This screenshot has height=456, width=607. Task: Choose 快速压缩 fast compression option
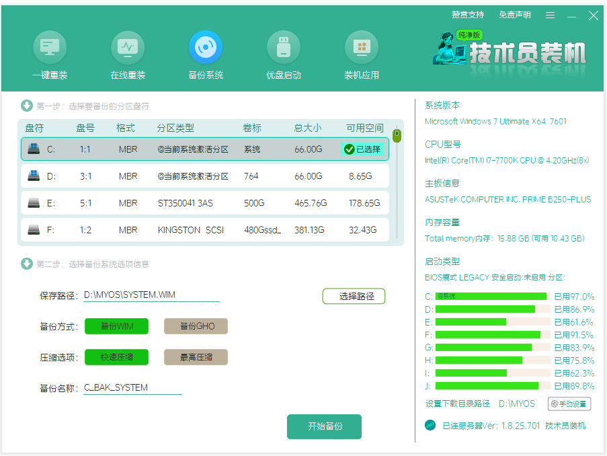pyautogui.click(x=116, y=357)
